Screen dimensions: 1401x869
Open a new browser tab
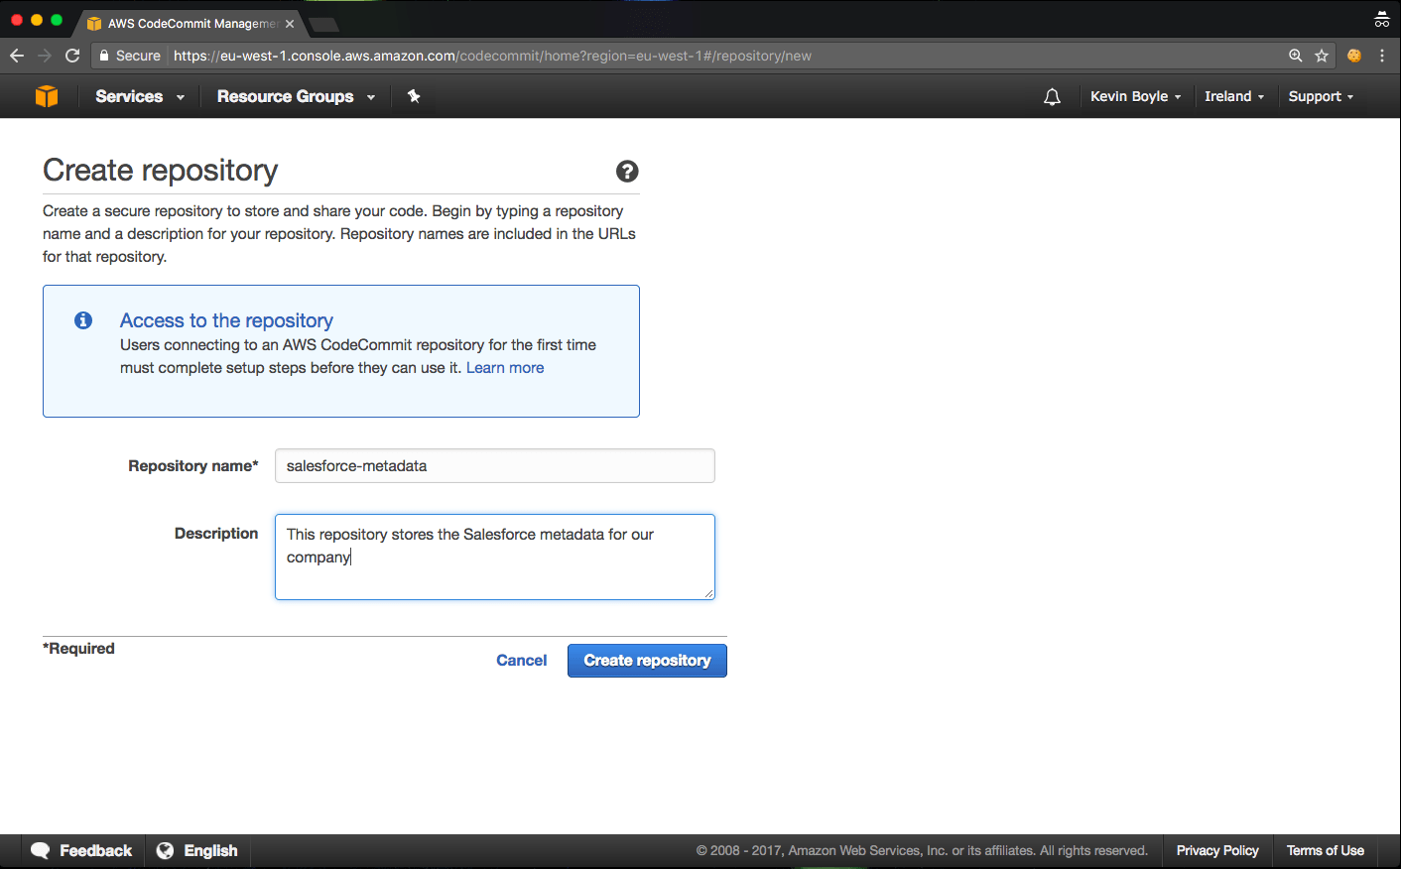point(324,24)
